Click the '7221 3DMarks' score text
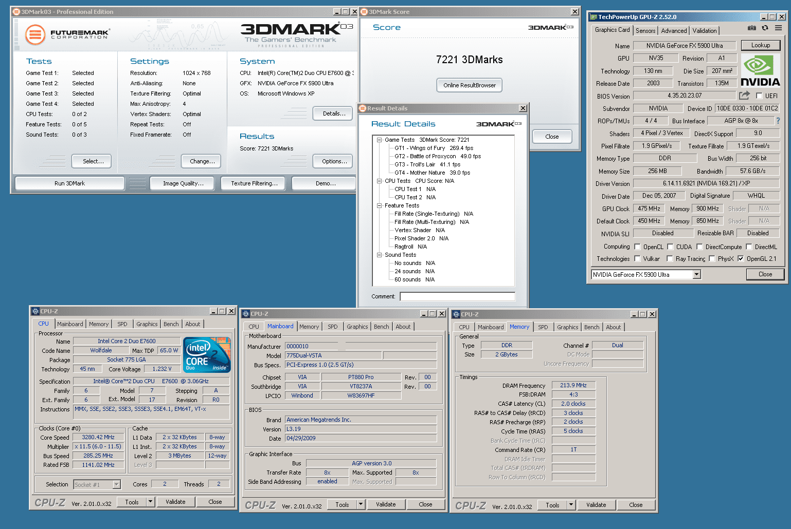The height and width of the screenshot is (529, 791). tap(469, 60)
